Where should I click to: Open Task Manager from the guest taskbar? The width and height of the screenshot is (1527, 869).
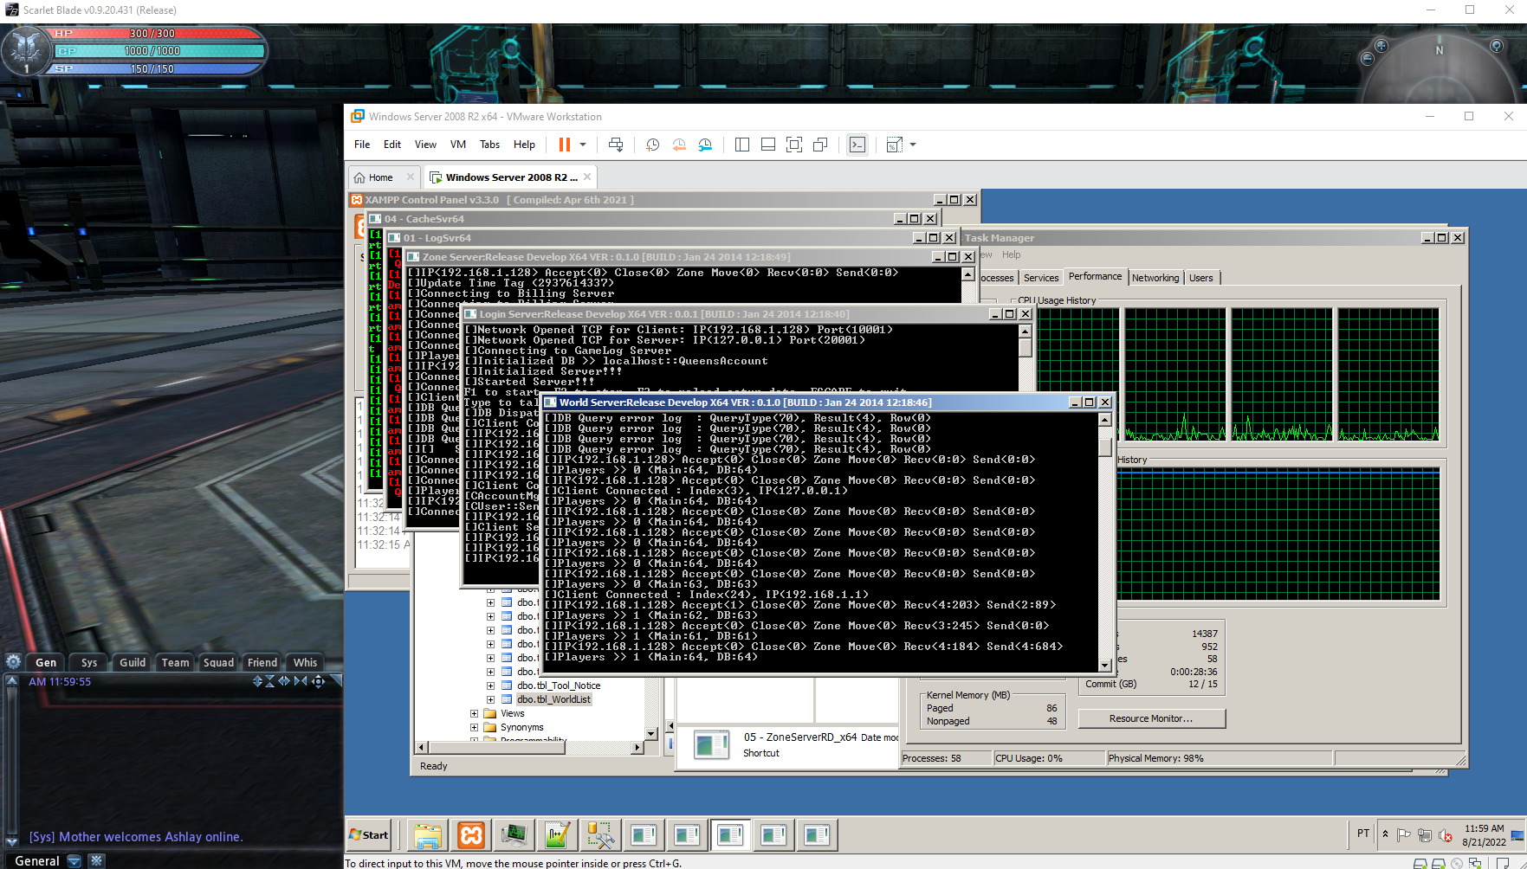tap(514, 835)
